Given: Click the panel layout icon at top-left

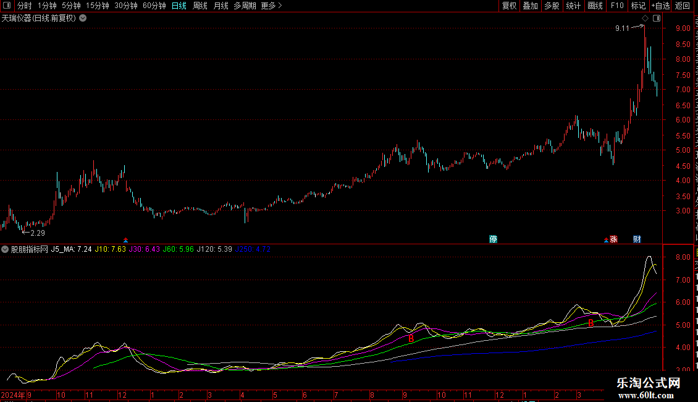Looking at the screenshot, I should (7, 6).
